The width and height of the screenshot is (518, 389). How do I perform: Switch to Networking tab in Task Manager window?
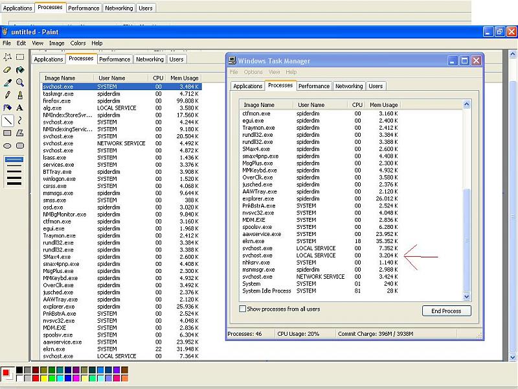[x=349, y=86]
